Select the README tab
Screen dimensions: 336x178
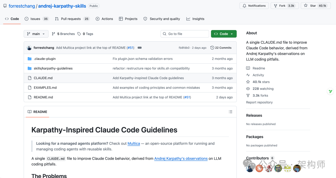click(38, 112)
